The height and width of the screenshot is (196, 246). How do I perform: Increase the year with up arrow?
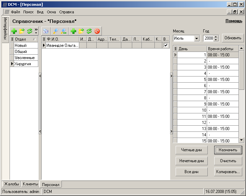point(216,37)
